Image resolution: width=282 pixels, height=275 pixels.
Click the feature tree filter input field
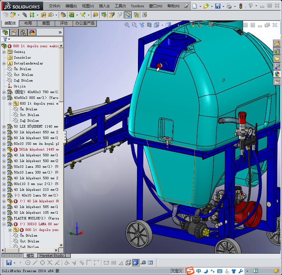(x=35, y=39)
